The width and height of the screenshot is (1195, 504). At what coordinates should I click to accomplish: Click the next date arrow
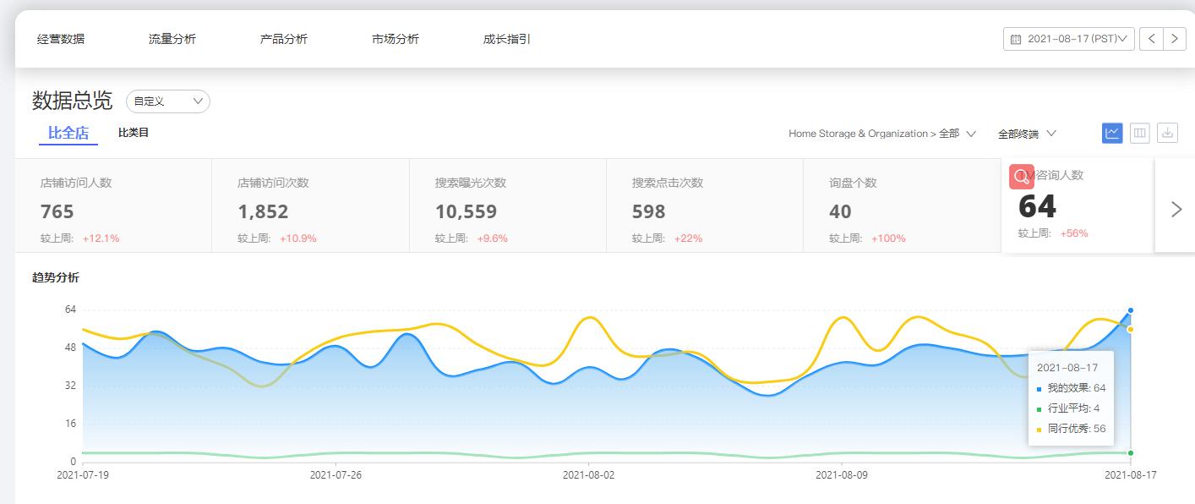coord(1175,38)
